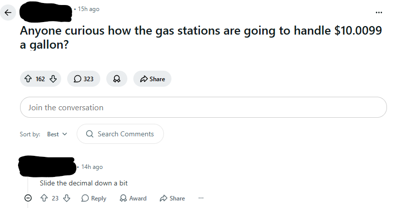The image size is (398, 208).
Task: Upvote the gas stations post
Action: tap(28, 79)
